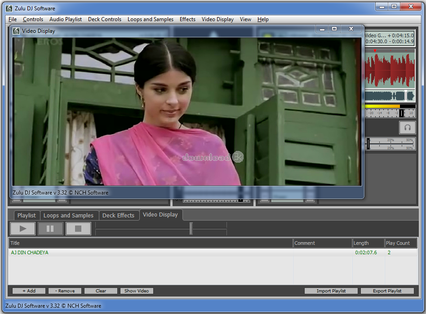Open the File menu

[13, 19]
